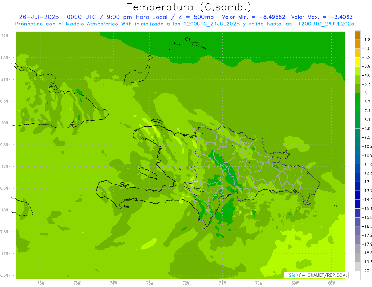Click the '26-Jul-2025' date text
This screenshot has width=372, height=287.
coord(39,17)
